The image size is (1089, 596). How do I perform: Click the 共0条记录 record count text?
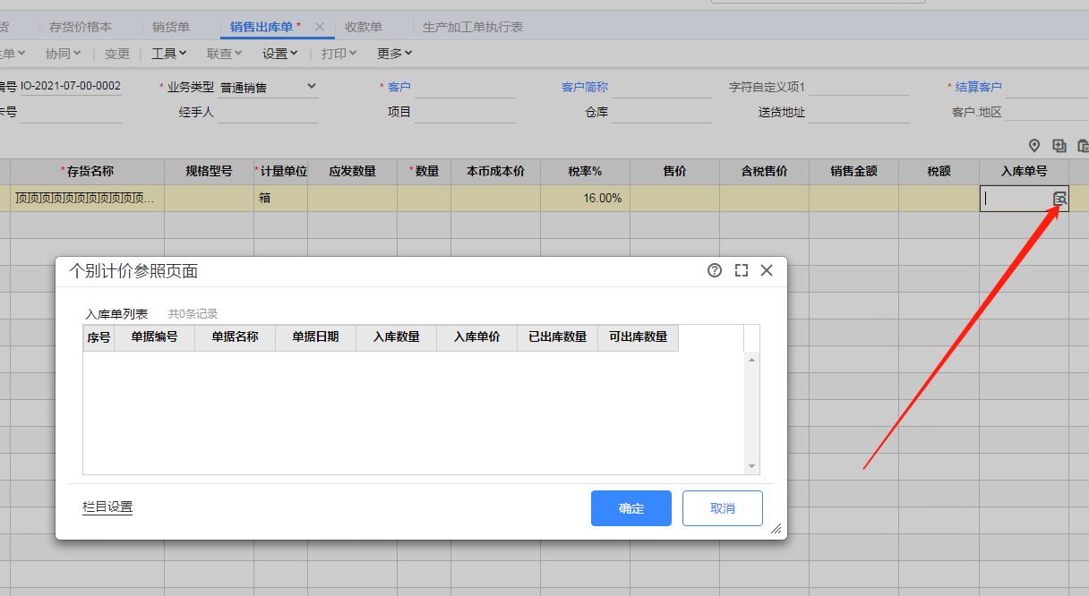pyautogui.click(x=193, y=314)
